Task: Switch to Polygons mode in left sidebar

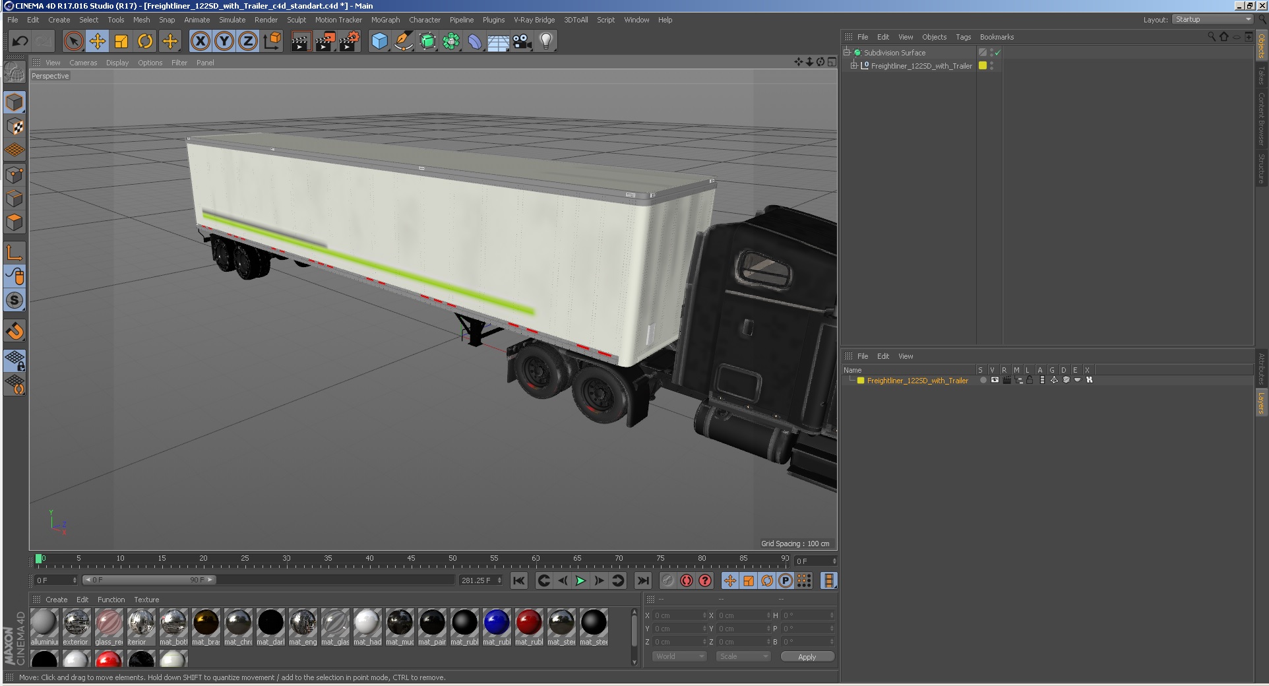Action: 15,222
